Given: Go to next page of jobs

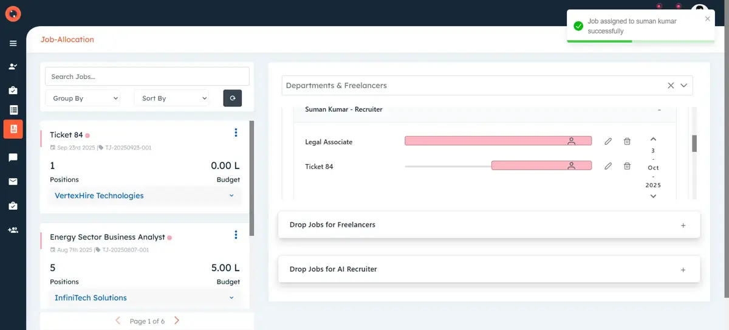Looking at the screenshot, I should (x=177, y=321).
